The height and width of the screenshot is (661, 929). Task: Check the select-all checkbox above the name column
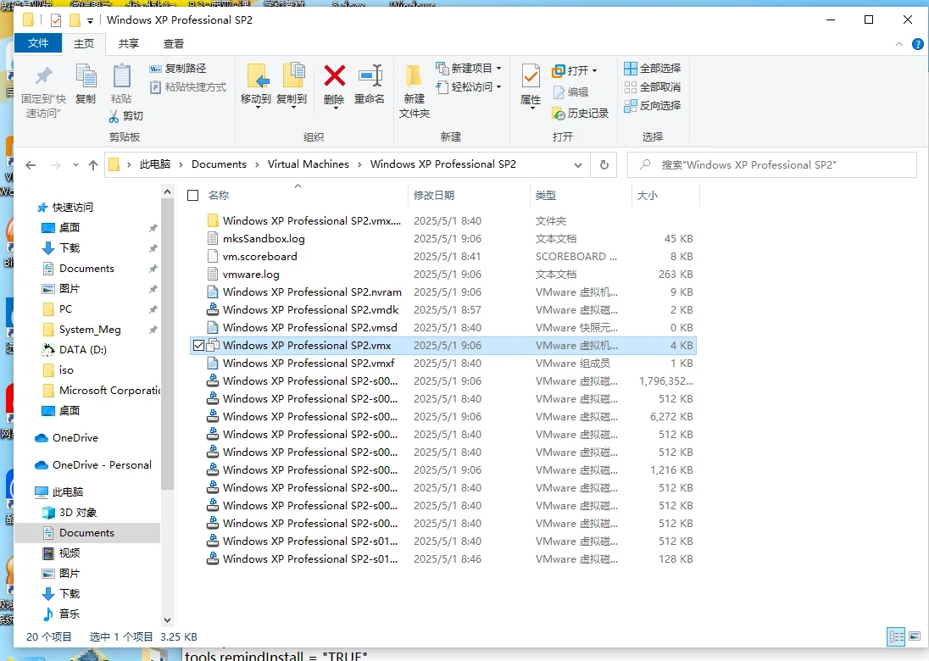tap(192, 194)
